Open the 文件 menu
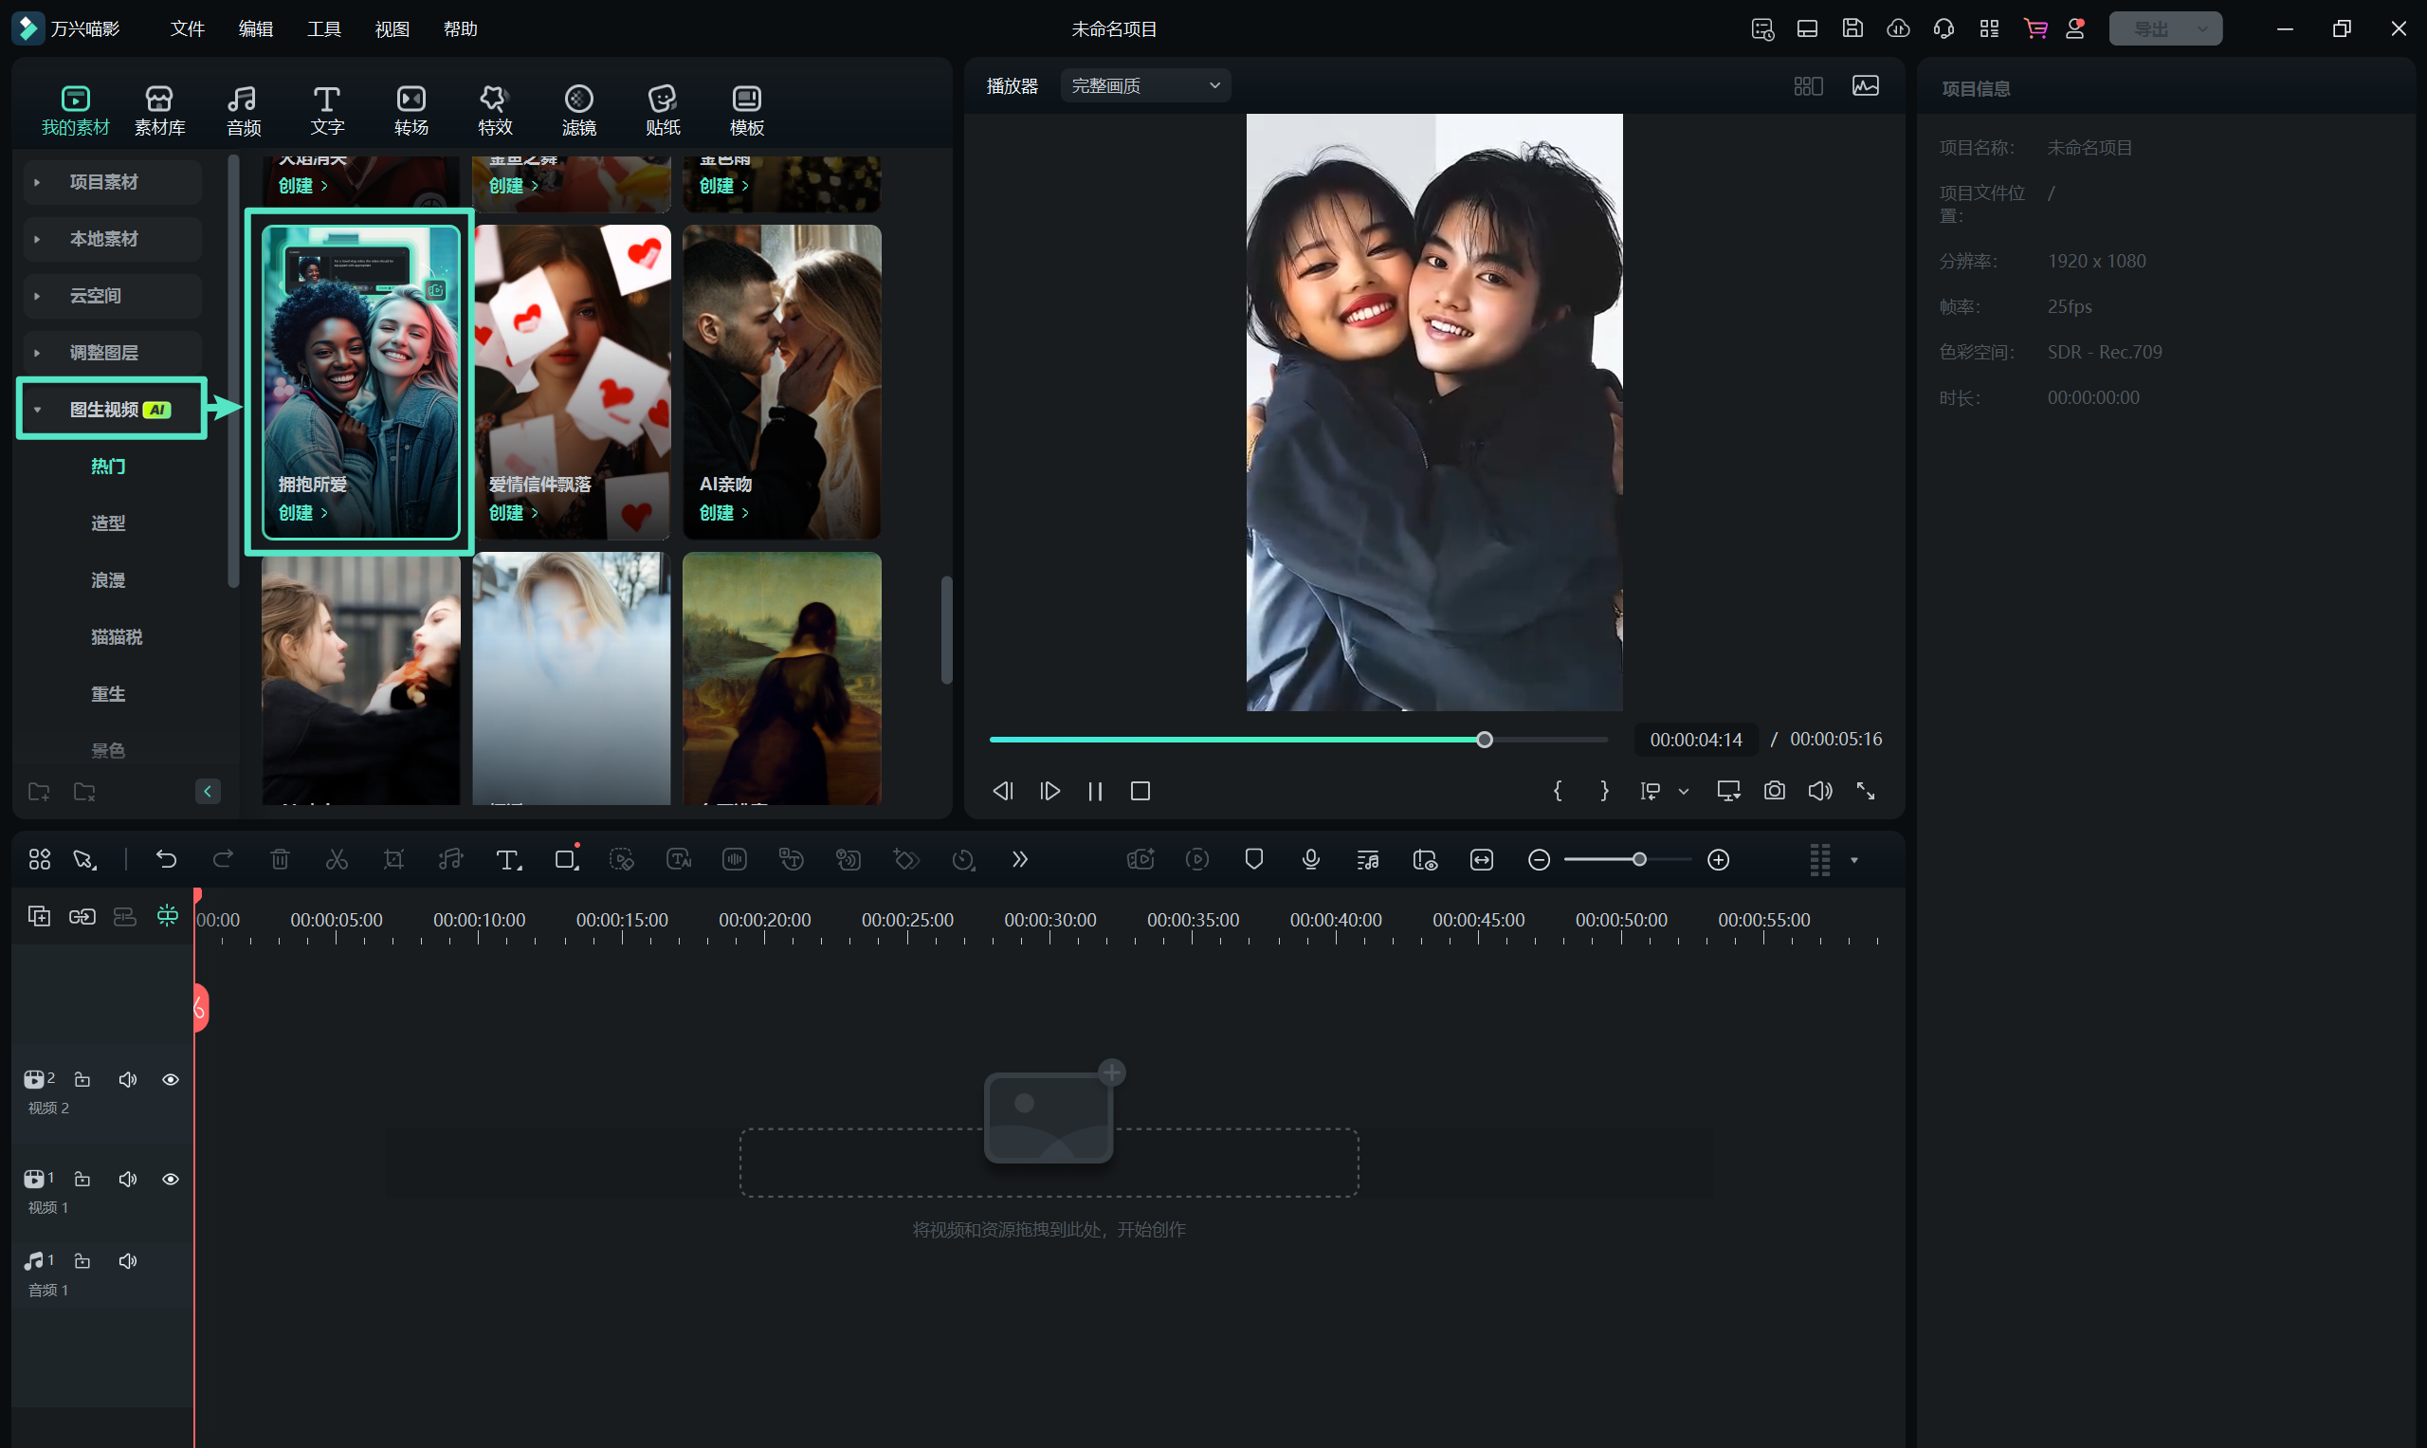 point(187,28)
